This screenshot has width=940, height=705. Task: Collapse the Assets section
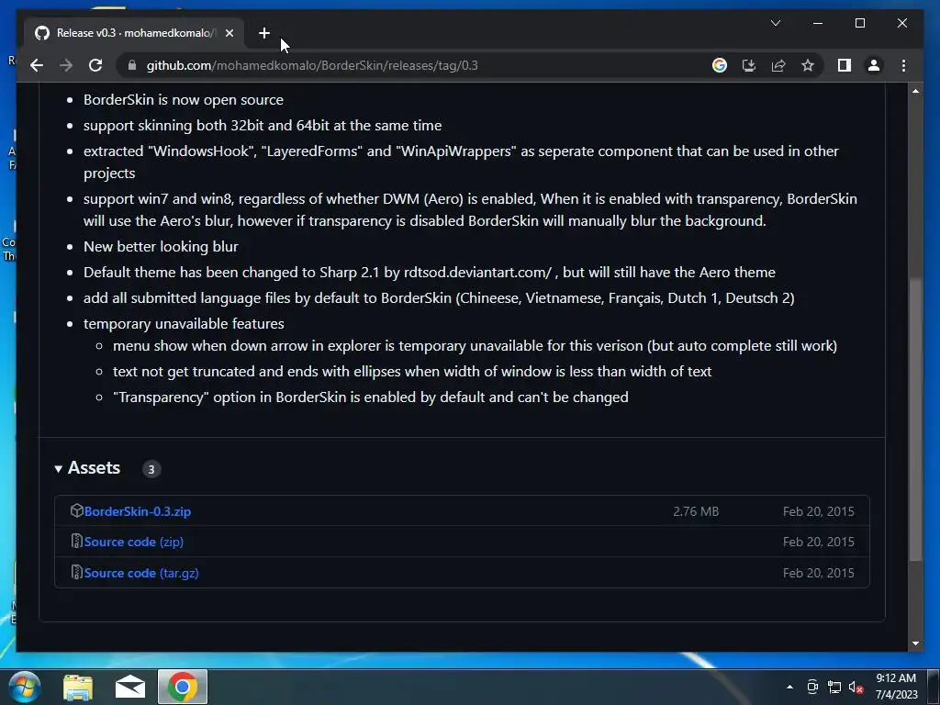[87, 467]
